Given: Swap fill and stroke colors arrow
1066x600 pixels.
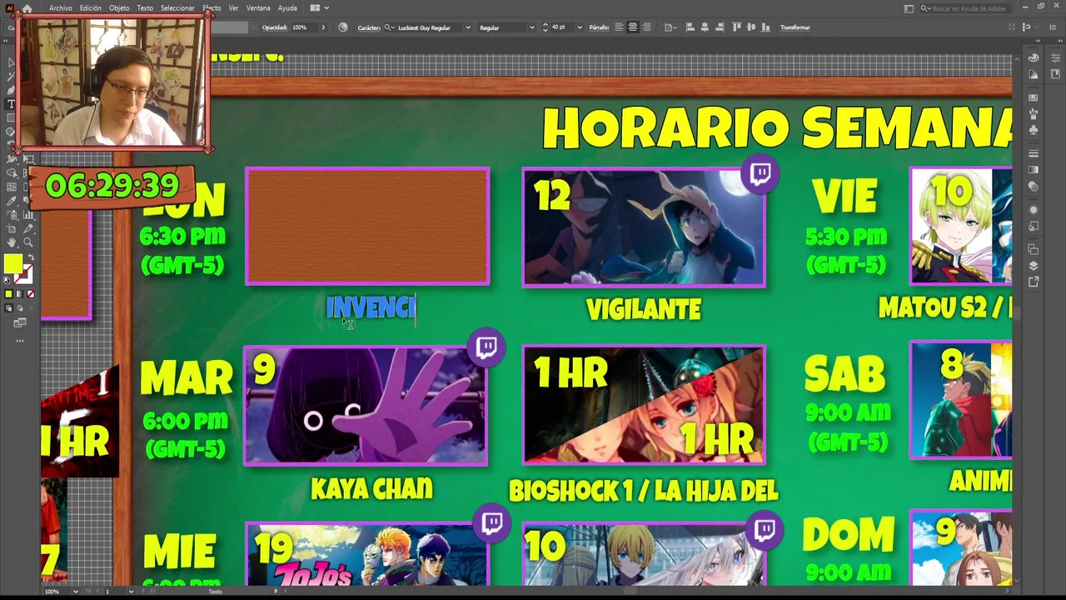Looking at the screenshot, I should [31, 257].
